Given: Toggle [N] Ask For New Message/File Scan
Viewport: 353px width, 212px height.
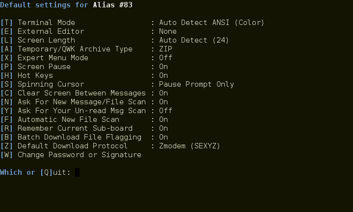Looking at the screenshot, I should (84, 102).
